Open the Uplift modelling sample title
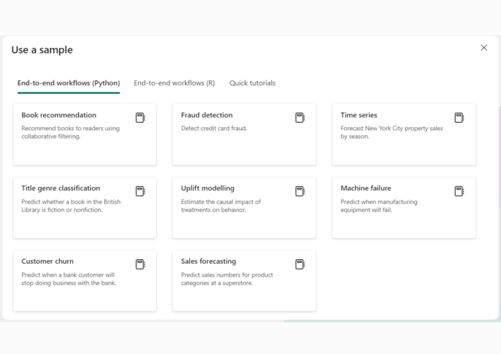 click(x=208, y=188)
